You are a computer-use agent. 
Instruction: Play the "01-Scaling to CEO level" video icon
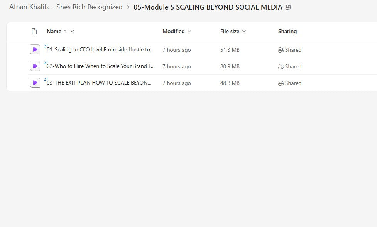point(35,49)
